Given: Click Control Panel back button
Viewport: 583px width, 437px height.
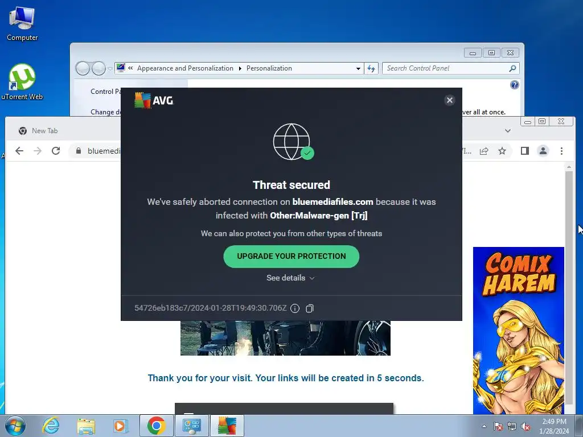Looking at the screenshot, I should click(x=83, y=68).
